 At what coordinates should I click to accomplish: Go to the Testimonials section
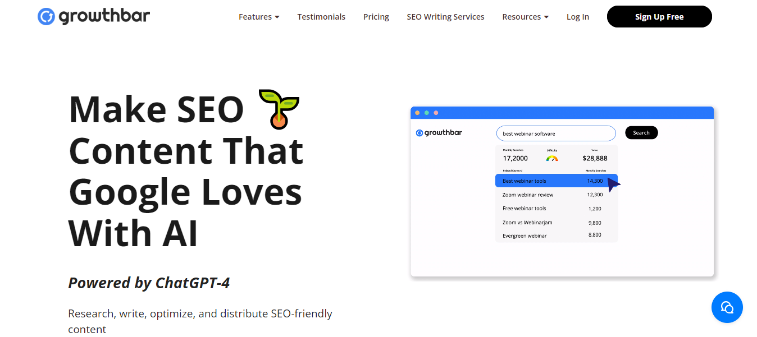coord(321,17)
